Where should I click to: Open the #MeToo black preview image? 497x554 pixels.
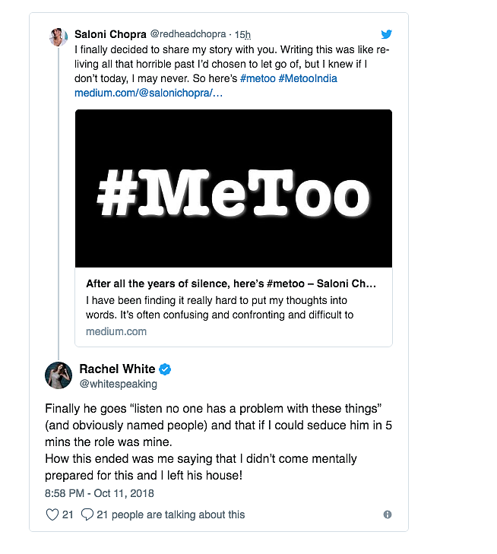click(x=233, y=188)
